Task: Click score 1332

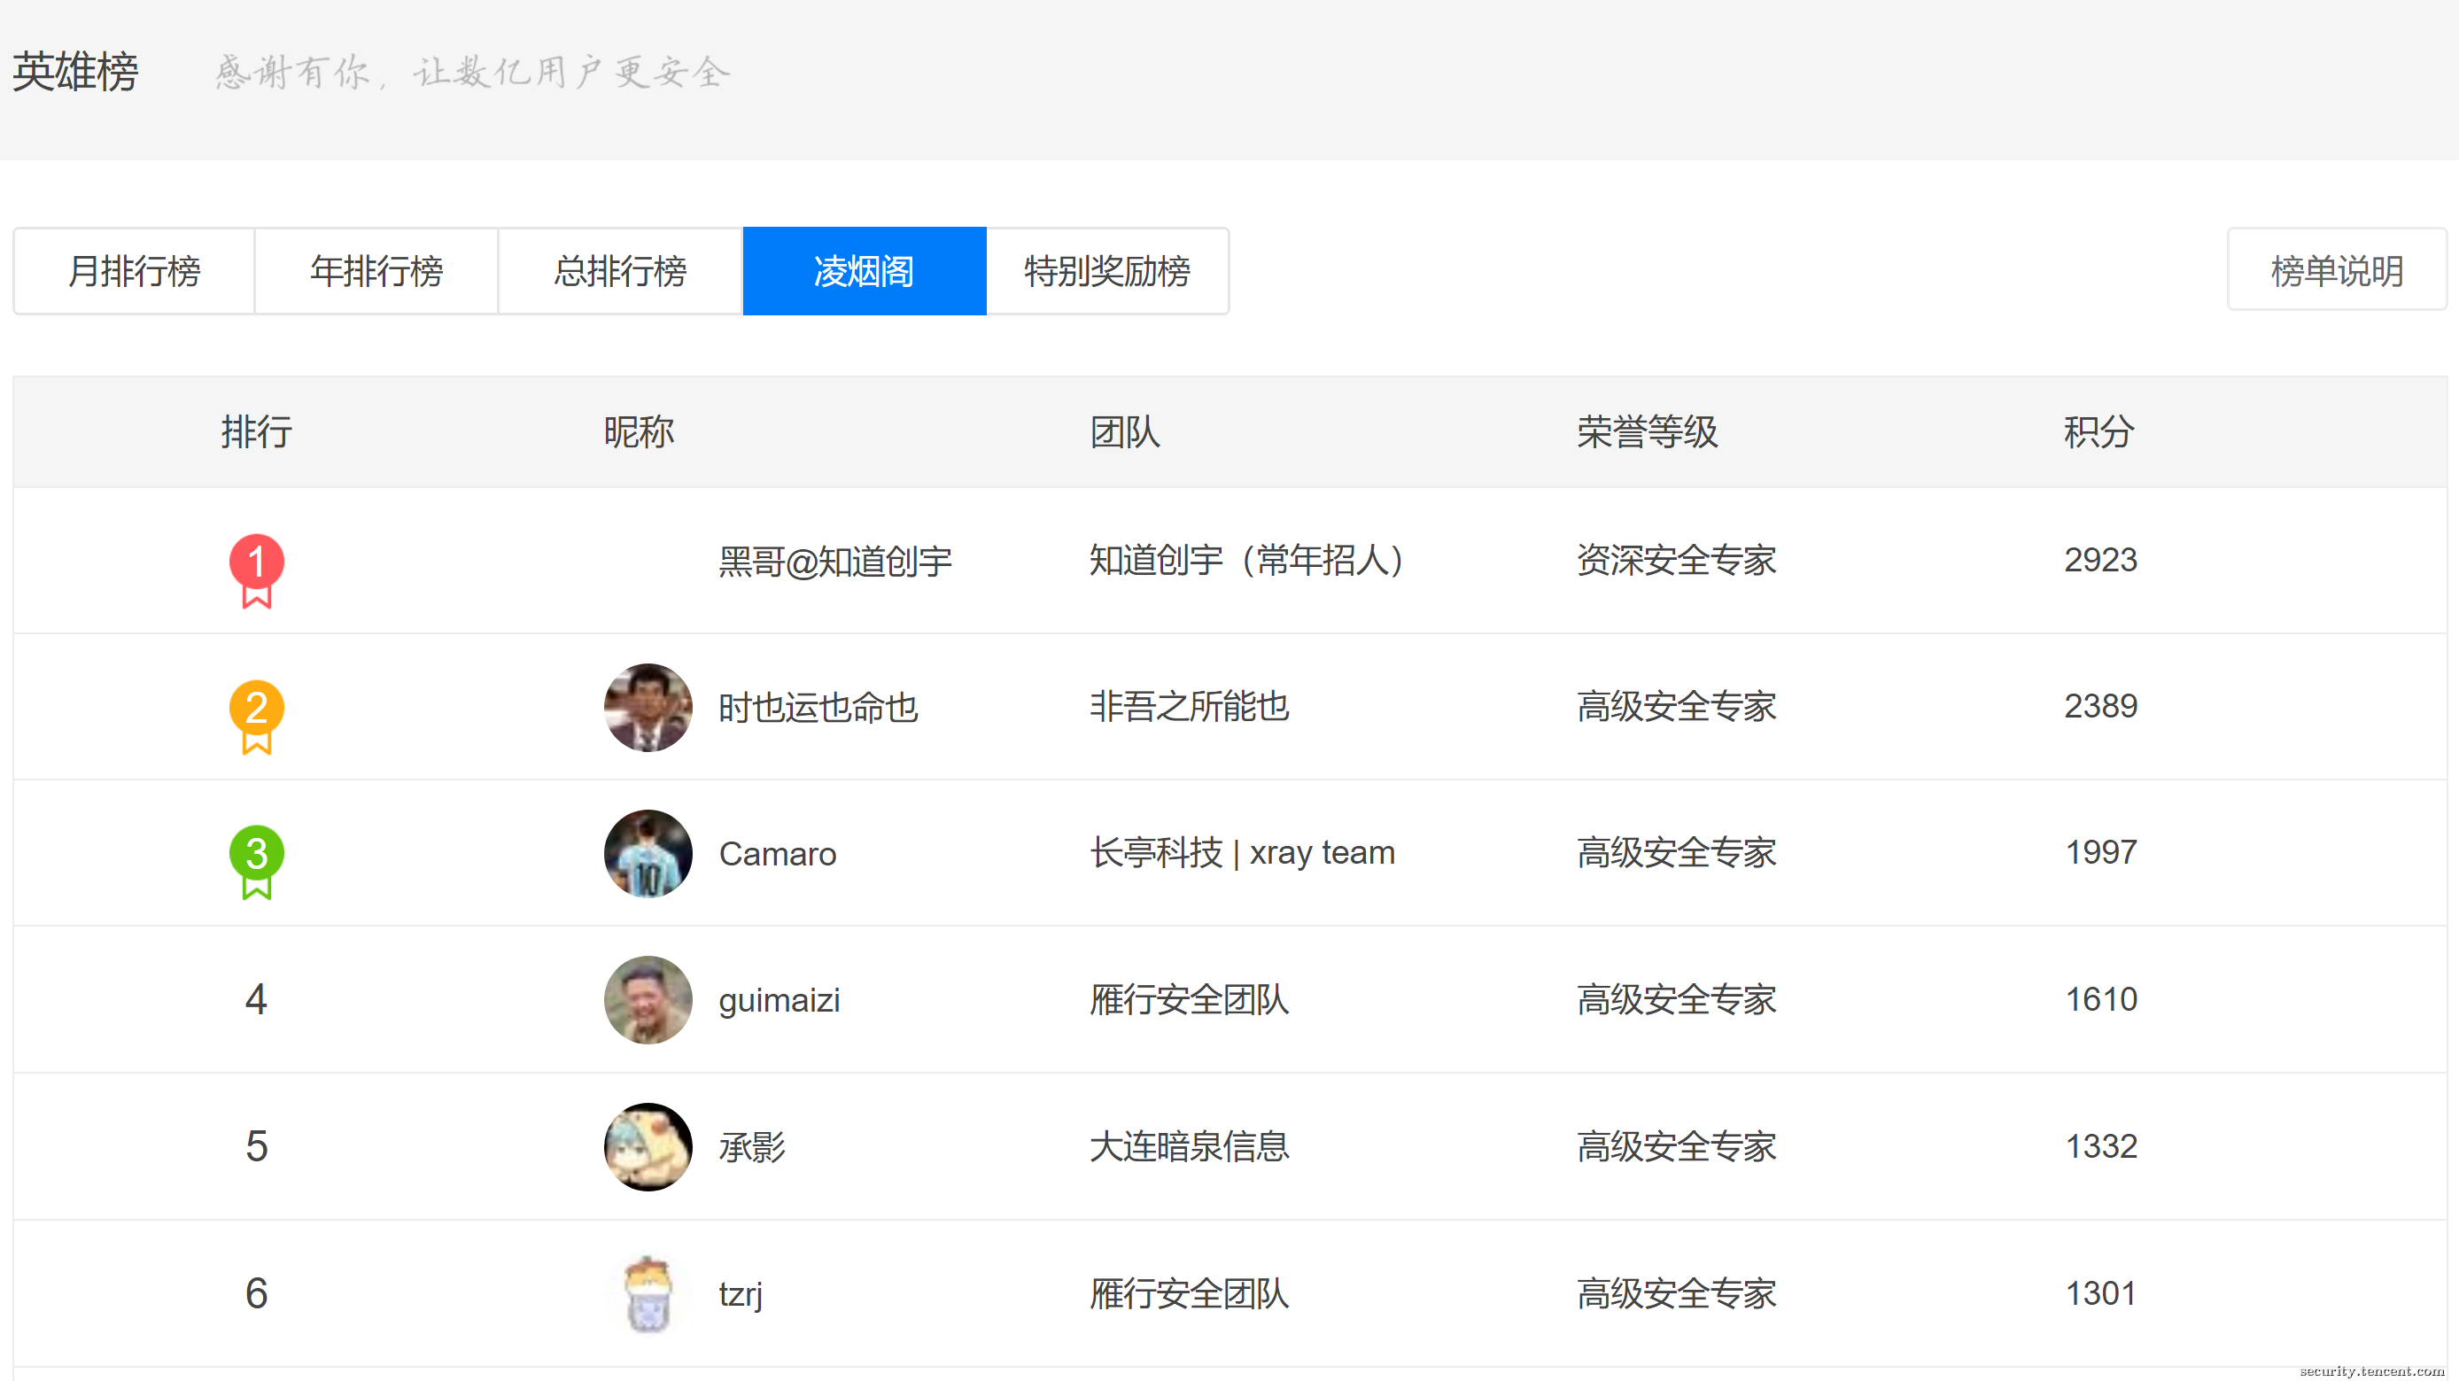Action: click(2100, 1145)
